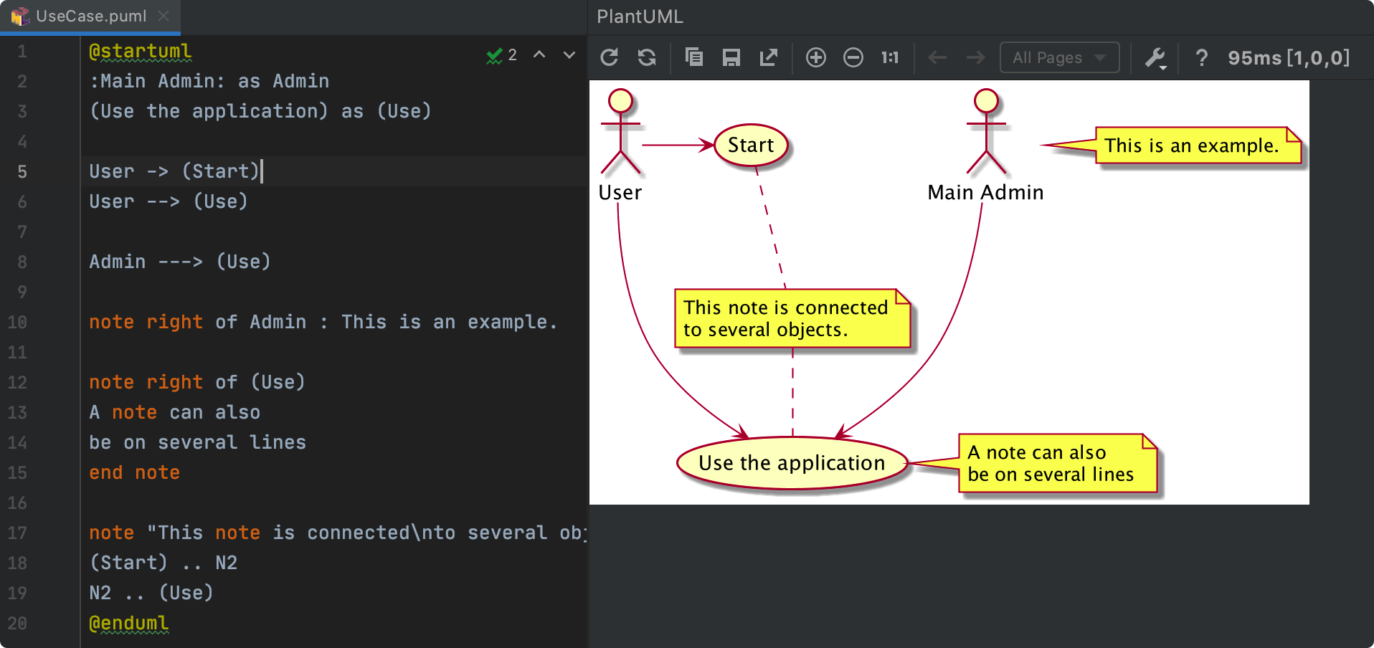
Task: Copy the diagram to clipboard
Action: tap(693, 57)
